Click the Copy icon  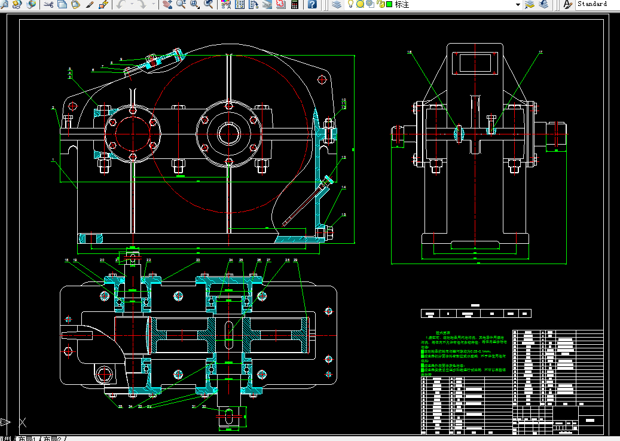tap(62, 4)
